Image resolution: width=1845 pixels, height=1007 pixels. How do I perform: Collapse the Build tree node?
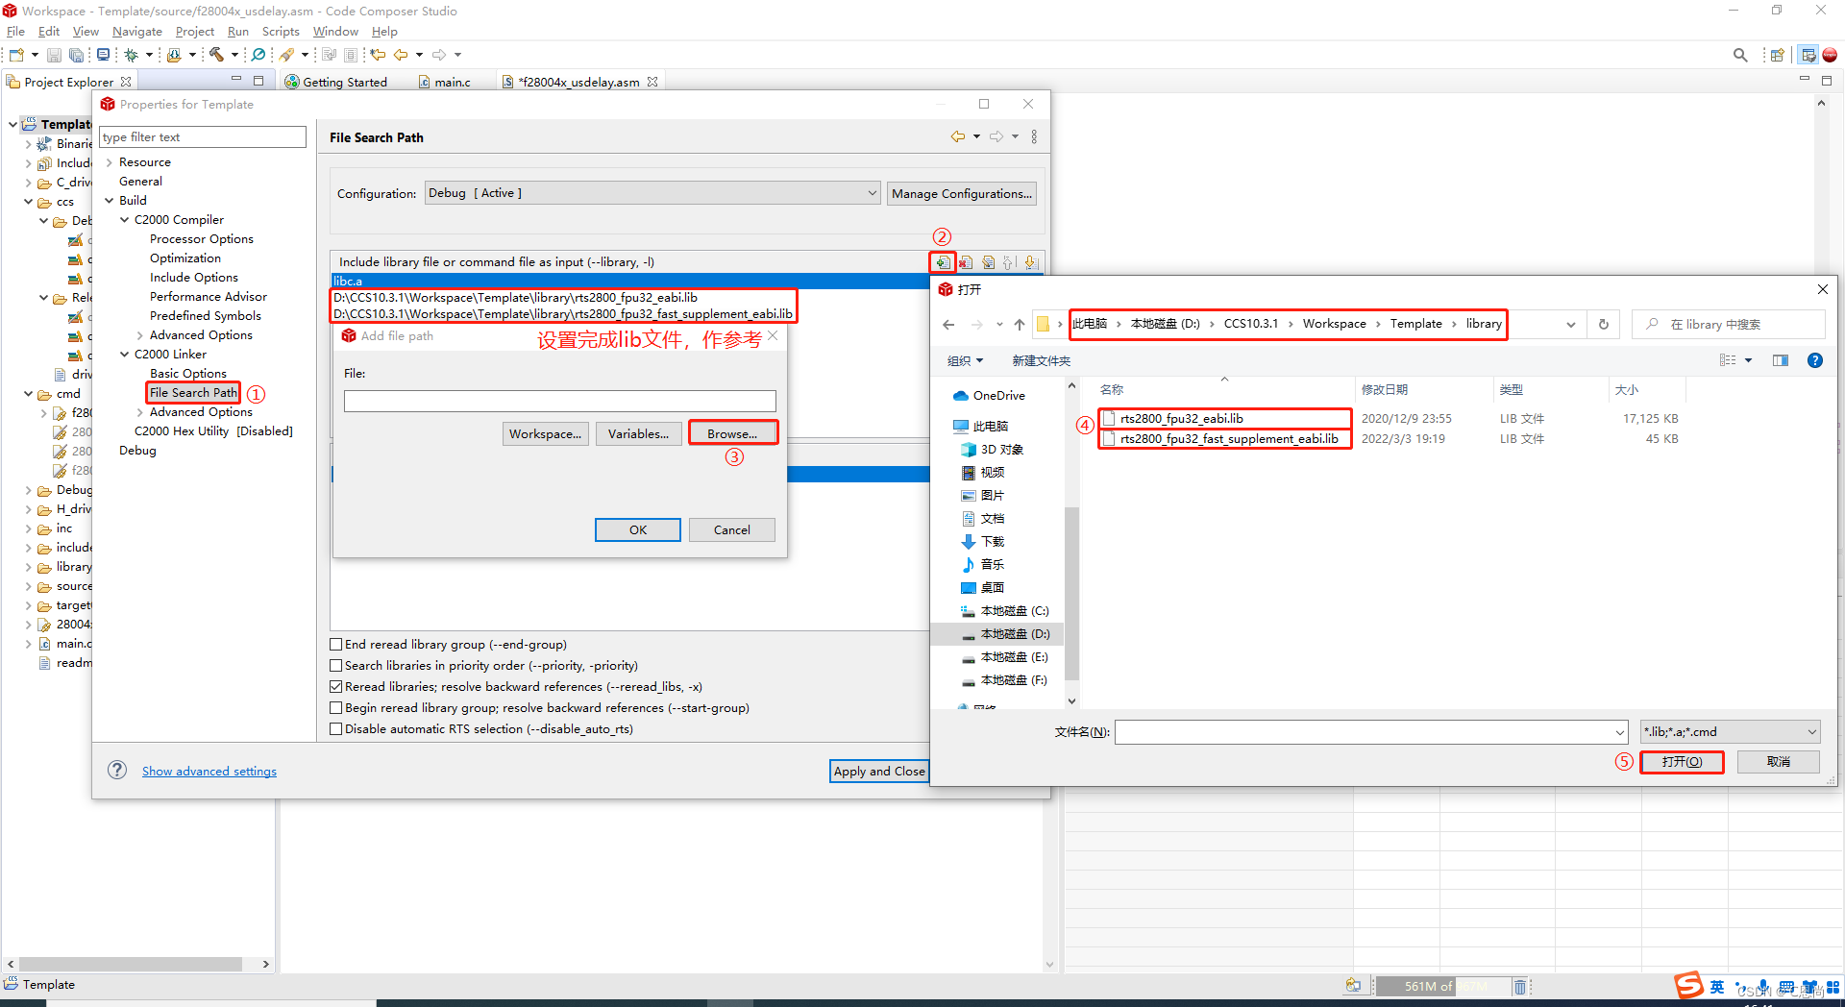[110, 201]
